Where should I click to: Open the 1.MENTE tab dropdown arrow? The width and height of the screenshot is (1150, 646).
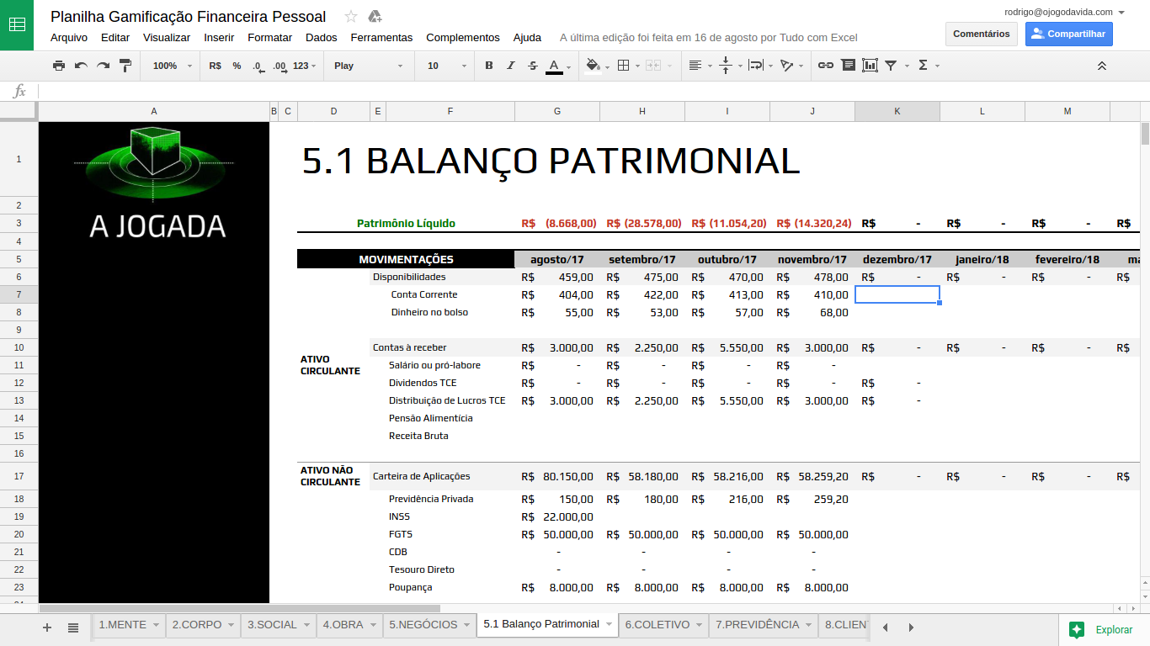[156, 625]
